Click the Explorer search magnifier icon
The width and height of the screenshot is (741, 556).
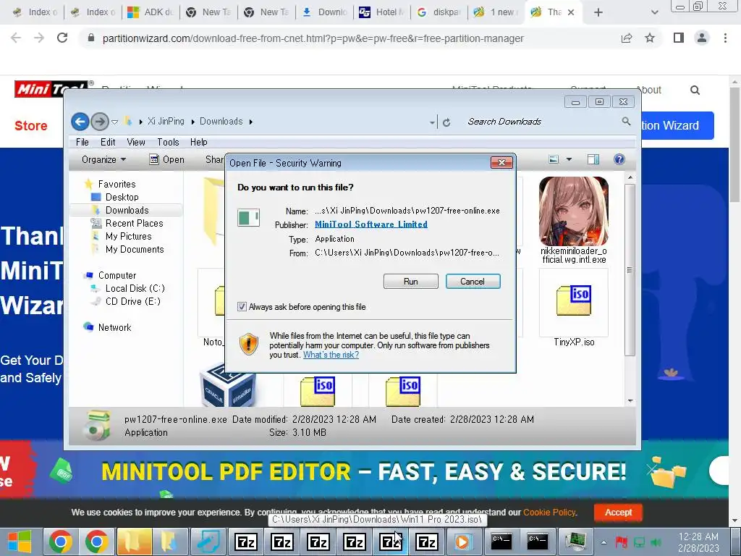626,122
